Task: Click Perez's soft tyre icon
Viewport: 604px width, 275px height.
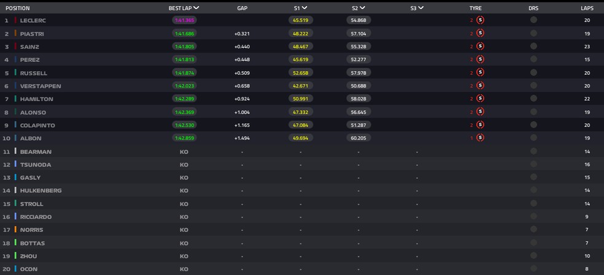Action: pos(481,59)
